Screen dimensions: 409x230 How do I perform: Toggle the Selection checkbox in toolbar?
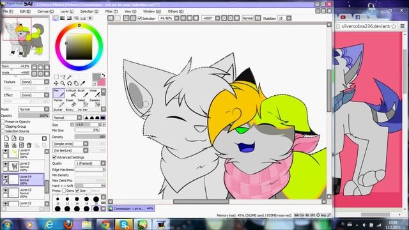pos(139,19)
